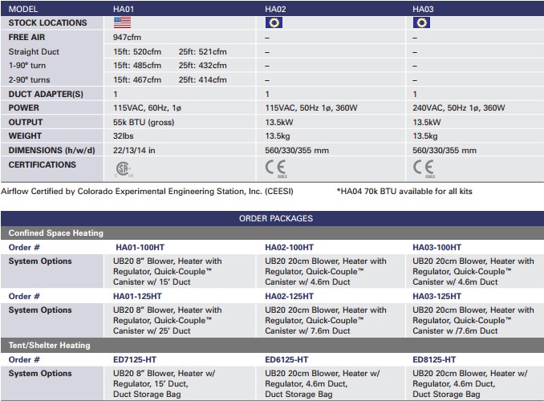Viewport: 544px width, 401px height.
Task: Select the HA01-125HT order number
Action: [x=137, y=296]
